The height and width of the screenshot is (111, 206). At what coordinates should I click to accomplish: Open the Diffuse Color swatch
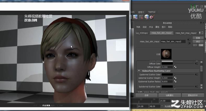(167, 64)
